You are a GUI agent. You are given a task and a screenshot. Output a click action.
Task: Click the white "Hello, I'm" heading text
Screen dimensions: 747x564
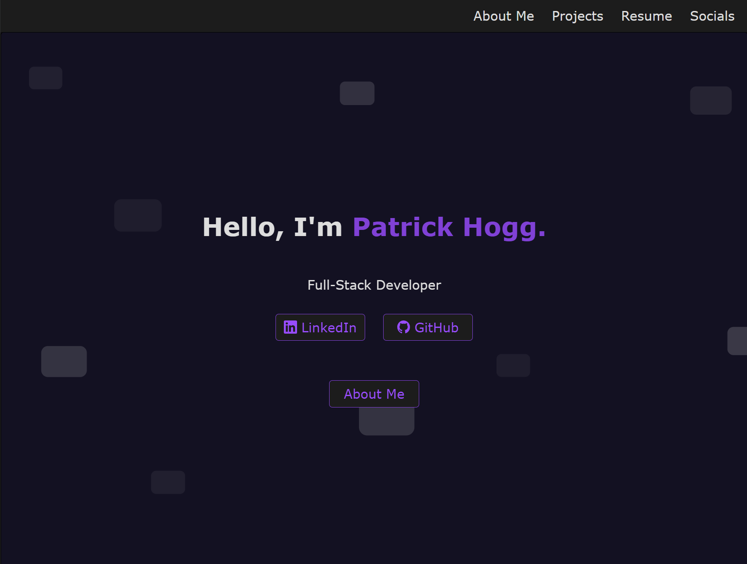tap(272, 227)
